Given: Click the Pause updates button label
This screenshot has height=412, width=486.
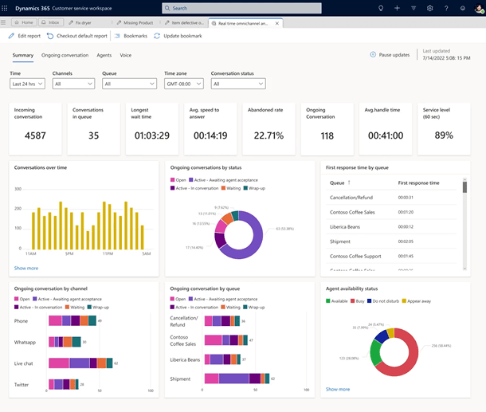Looking at the screenshot, I should (394, 54).
